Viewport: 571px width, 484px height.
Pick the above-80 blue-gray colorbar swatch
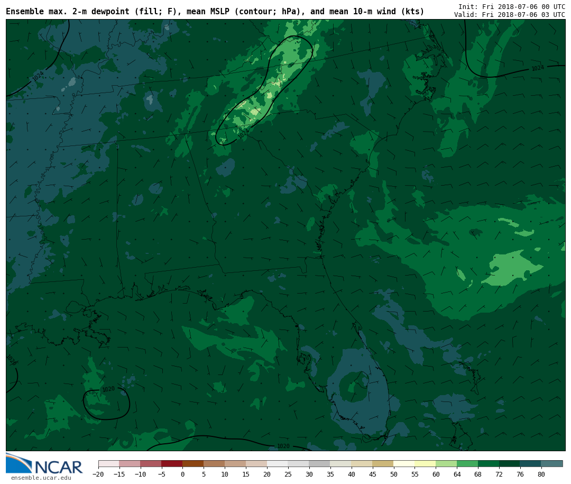click(552, 463)
